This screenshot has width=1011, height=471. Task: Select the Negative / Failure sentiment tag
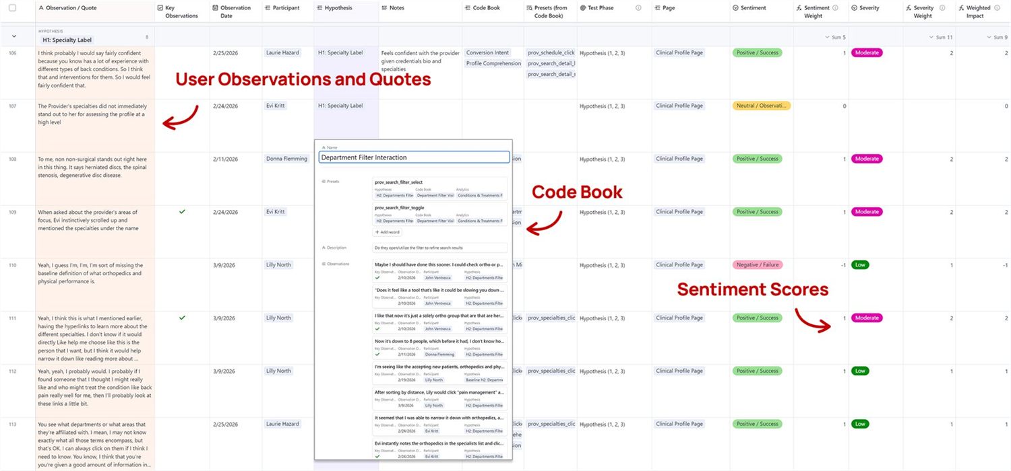click(757, 265)
